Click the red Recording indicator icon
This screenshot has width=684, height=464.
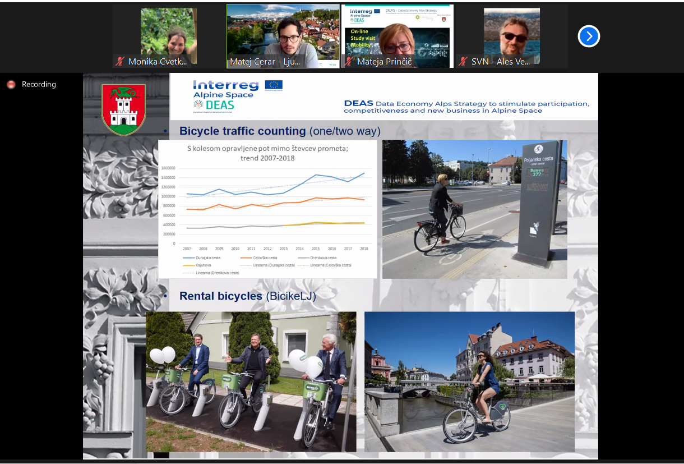click(x=11, y=85)
